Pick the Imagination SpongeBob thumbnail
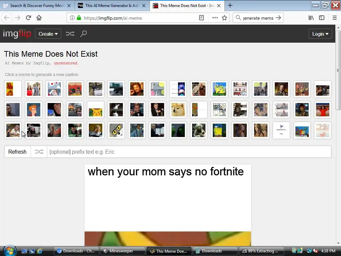Screen dimensions: 341x256 click(x=302, y=130)
